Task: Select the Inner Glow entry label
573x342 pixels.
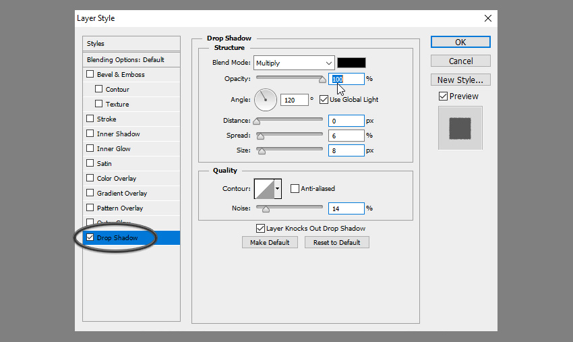Action: coord(114,148)
